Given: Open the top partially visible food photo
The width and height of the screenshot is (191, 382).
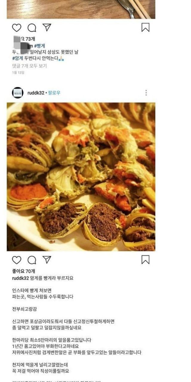Looking at the screenshot, I should [81, 9].
